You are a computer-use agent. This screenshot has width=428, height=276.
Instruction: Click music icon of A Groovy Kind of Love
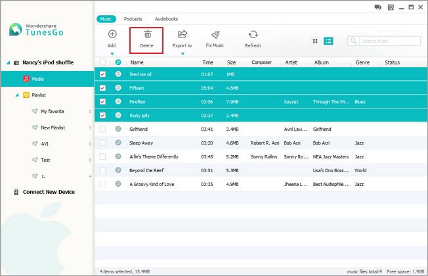pos(118,184)
